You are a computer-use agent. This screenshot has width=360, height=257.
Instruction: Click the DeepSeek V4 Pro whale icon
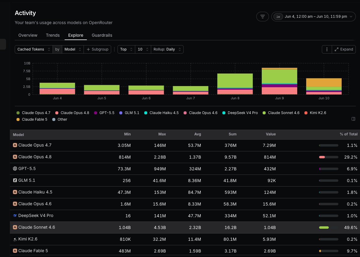pyautogui.click(x=15, y=215)
